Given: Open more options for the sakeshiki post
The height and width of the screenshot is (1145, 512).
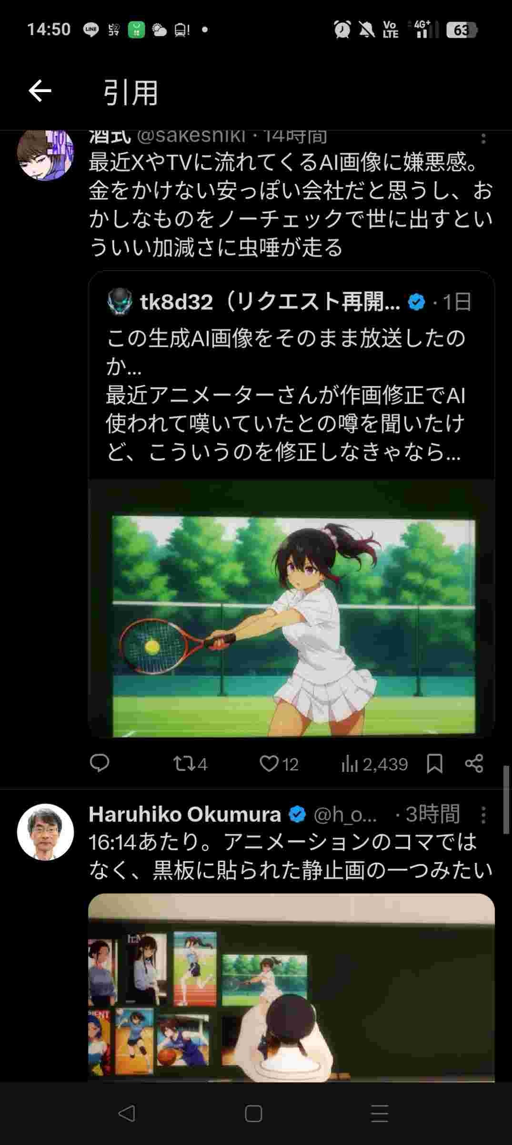Looking at the screenshot, I should coord(483,139).
